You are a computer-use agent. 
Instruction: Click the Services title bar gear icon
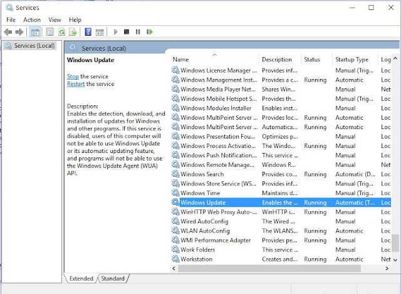click(9, 8)
